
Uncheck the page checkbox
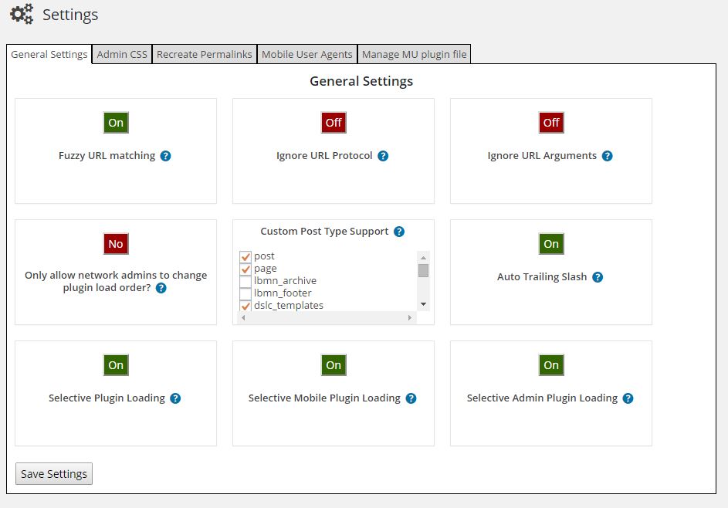(x=245, y=269)
